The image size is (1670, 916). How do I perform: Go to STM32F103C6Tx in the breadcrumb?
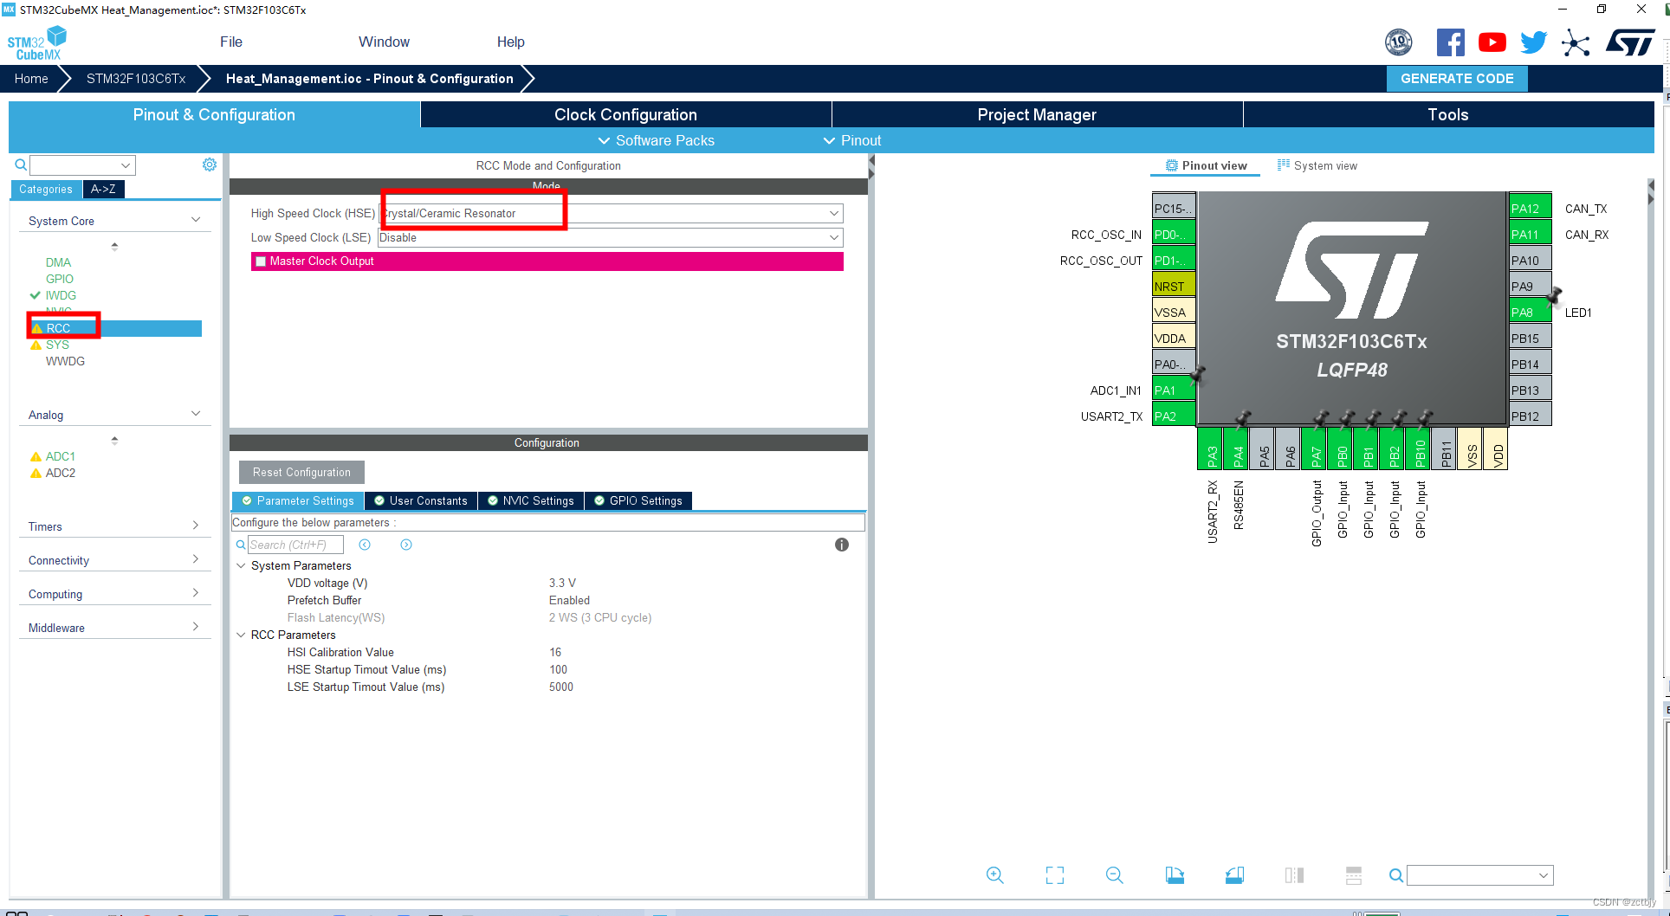point(136,78)
